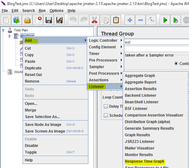This screenshot has width=189, height=168.
Task: Open the Run menu
Action: coord(42,11)
